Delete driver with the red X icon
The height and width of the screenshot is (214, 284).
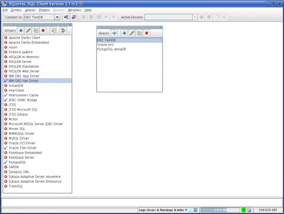pyautogui.click(x=43, y=30)
